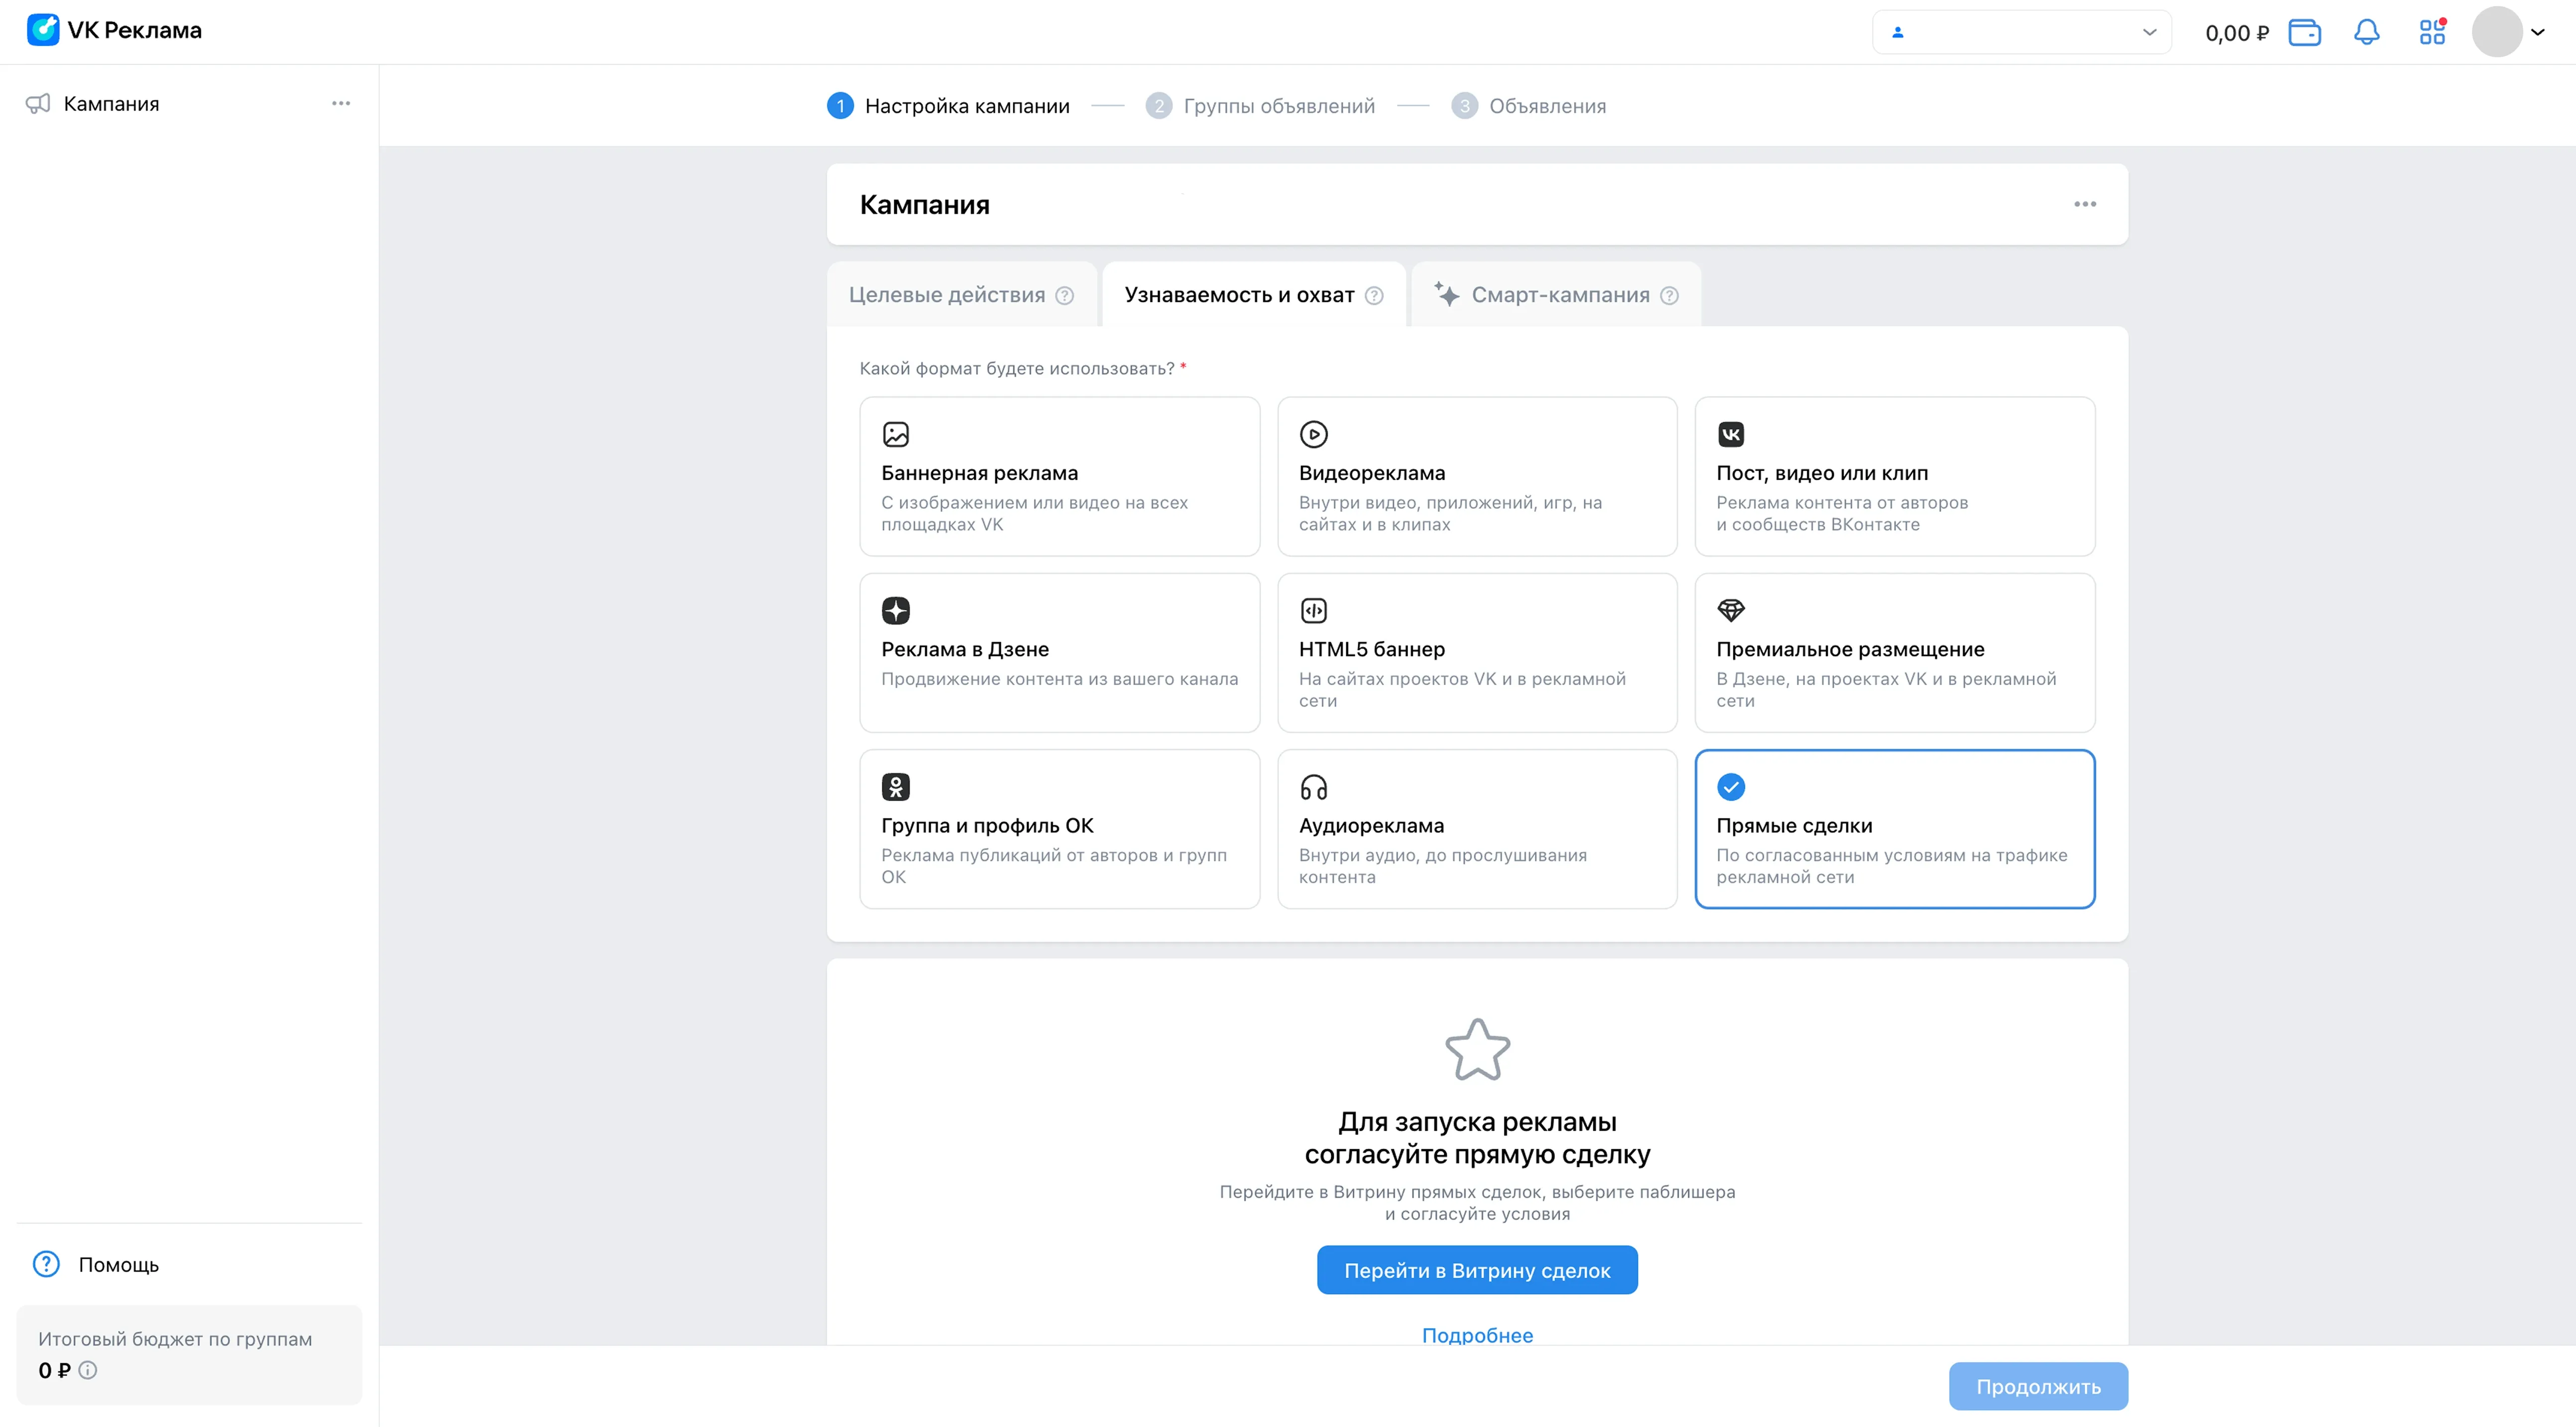Click the megaphone icon beside Кампания
This screenshot has height=1427, width=2576.
[x=38, y=103]
